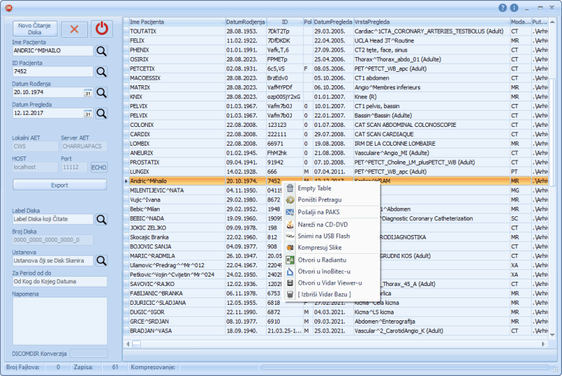Click the Label Diska search icon

(101, 219)
